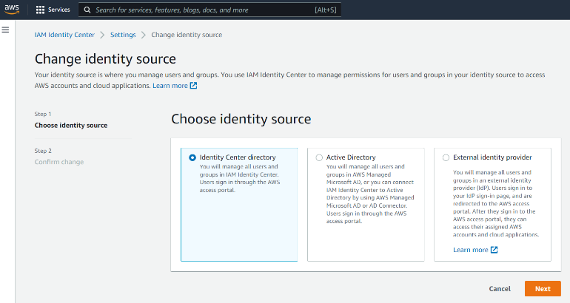Open Learn more in External identity provider card
Viewport: 570px width, 303px height.
pos(470,250)
